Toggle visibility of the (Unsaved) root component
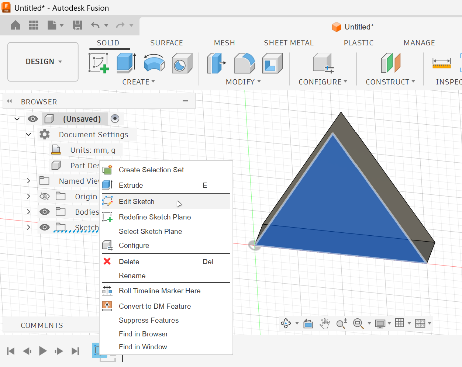Screen dimensions: 462x367 click(x=33, y=119)
